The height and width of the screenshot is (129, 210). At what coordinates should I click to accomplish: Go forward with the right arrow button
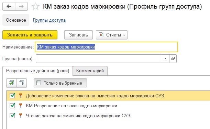click(x=21, y=6)
